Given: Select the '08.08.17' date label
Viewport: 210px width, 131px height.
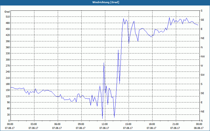Looking at the screenshot, I should click(x=199, y=128).
